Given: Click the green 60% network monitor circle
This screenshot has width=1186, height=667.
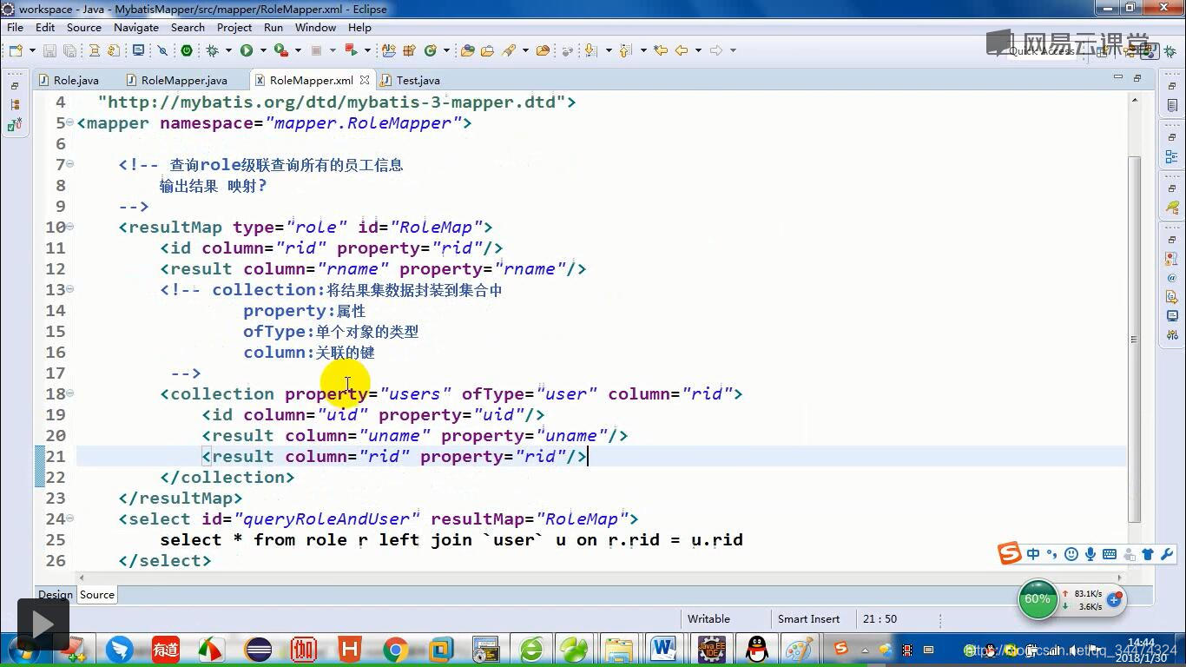Looking at the screenshot, I should [x=1038, y=599].
